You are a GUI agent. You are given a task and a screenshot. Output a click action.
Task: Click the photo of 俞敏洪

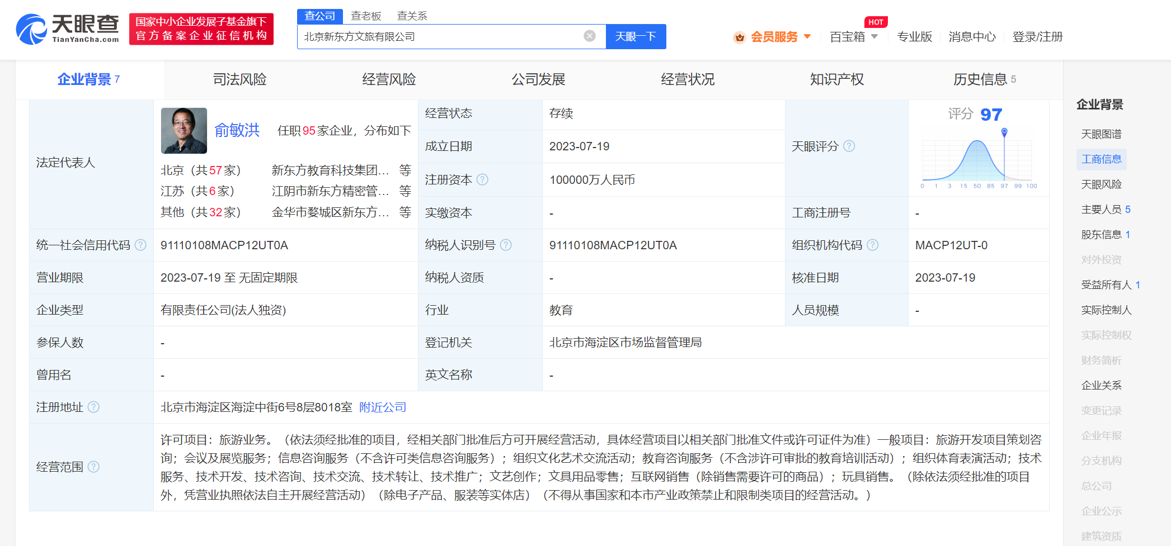click(184, 131)
